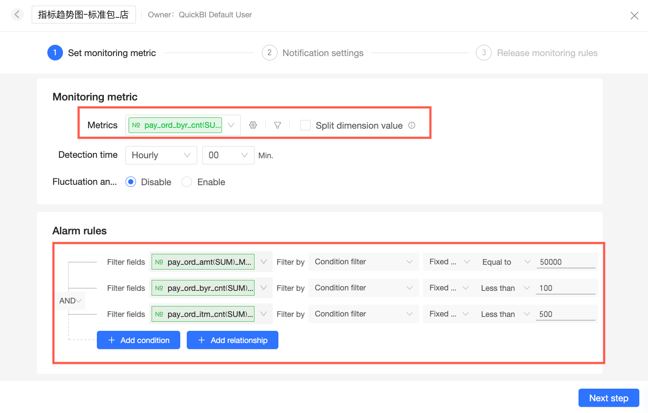This screenshot has width=648, height=413.
Task: Click the metric filter funnel icon
Action: tap(278, 125)
